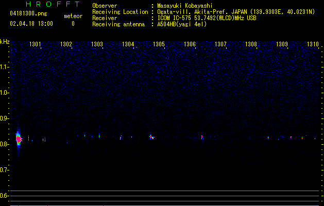Click the 1307 time axis marker

tap(220, 44)
